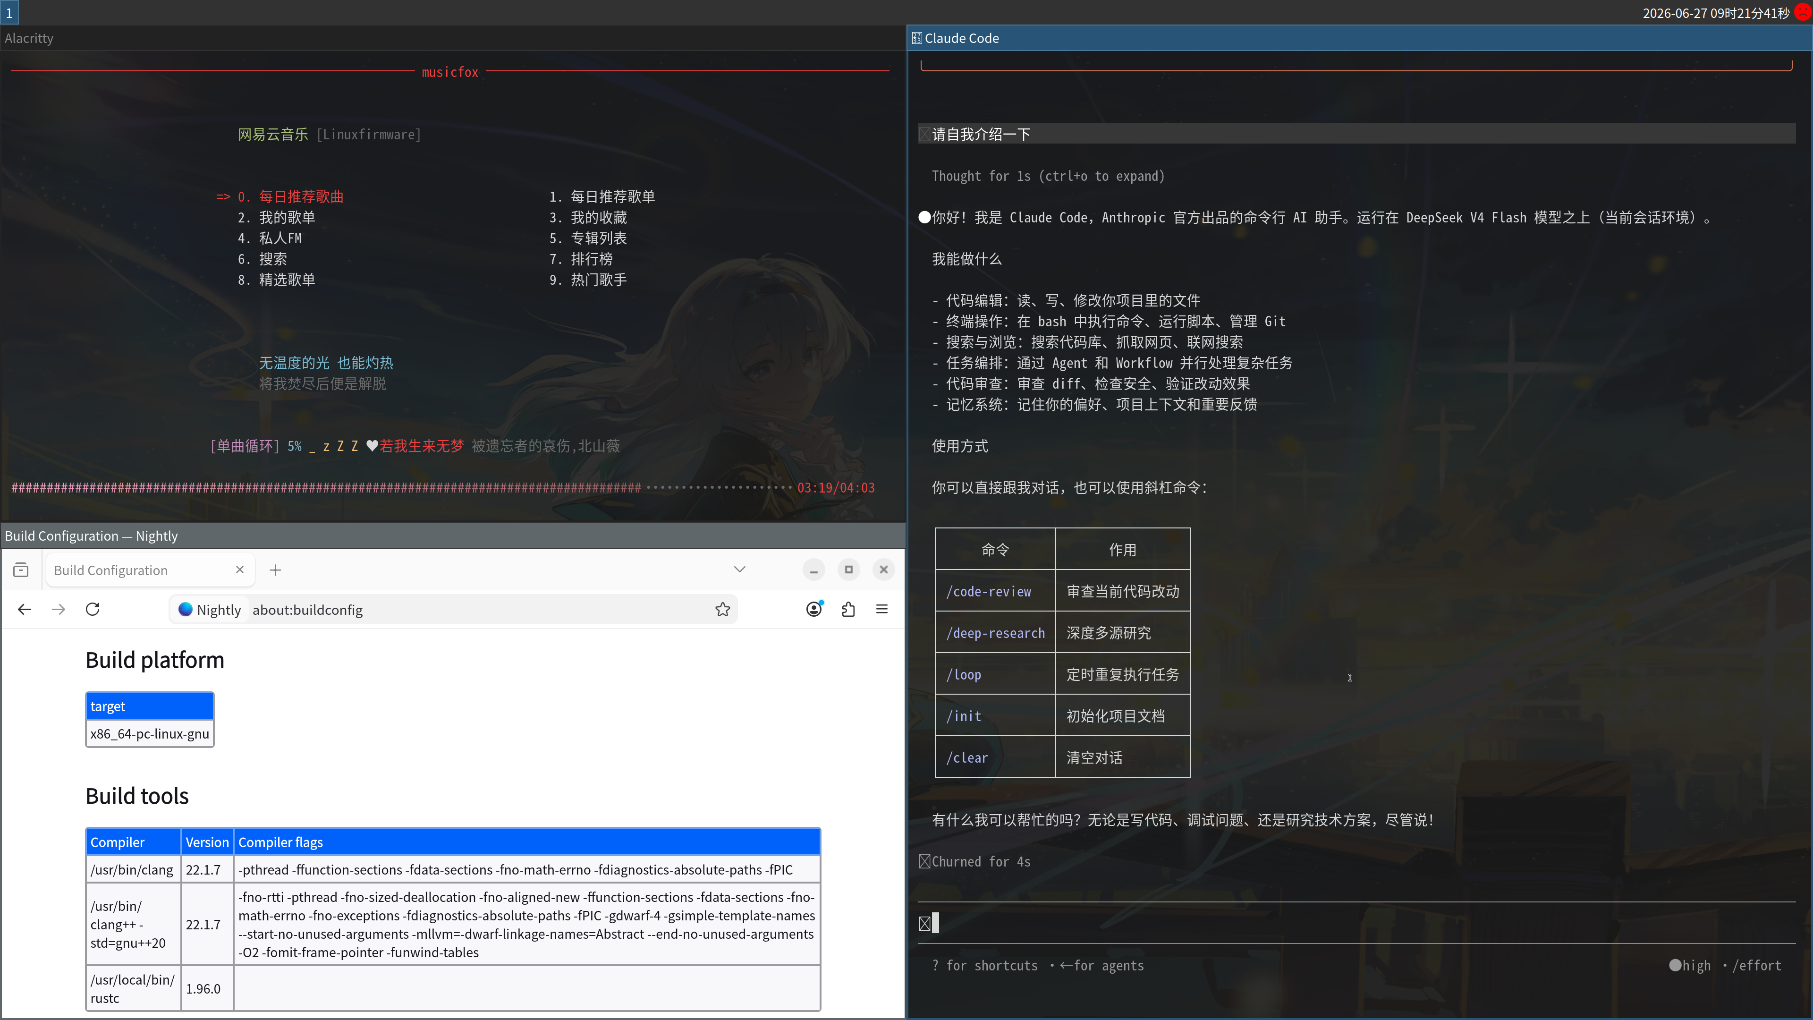Click /loop in the command table
The height and width of the screenshot is (1020, 1813).
point(964,674)
